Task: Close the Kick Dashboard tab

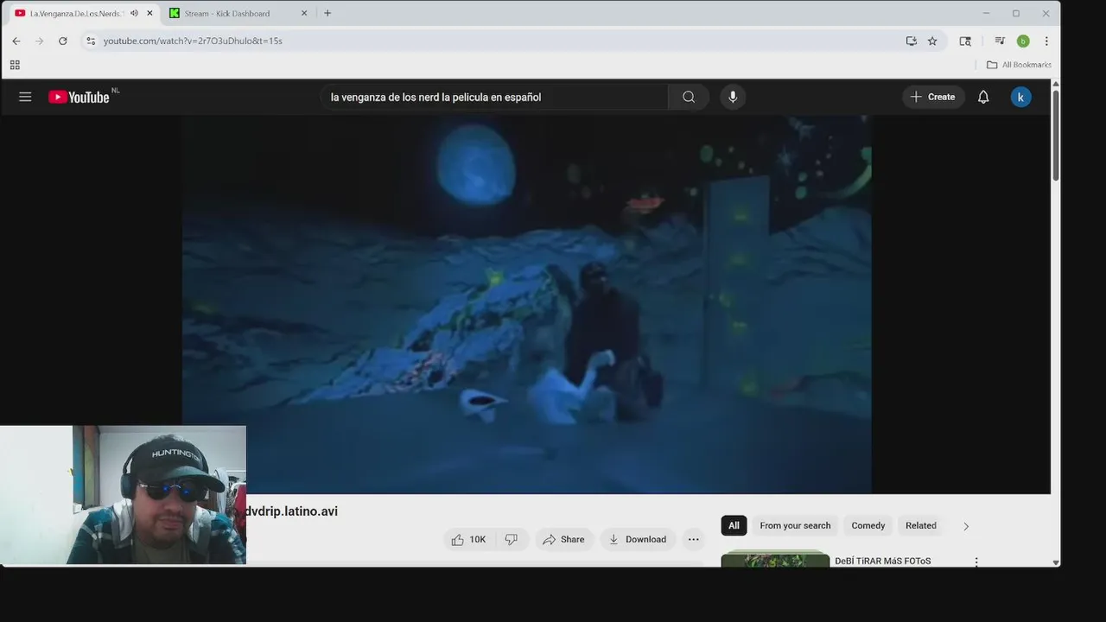Action: pos(304,13)
